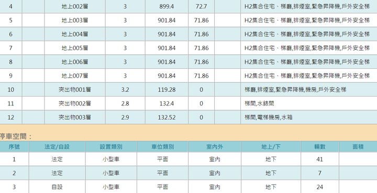Click the 地上007層 floor cell
377x193 pixels.
[x=75, y=76]
